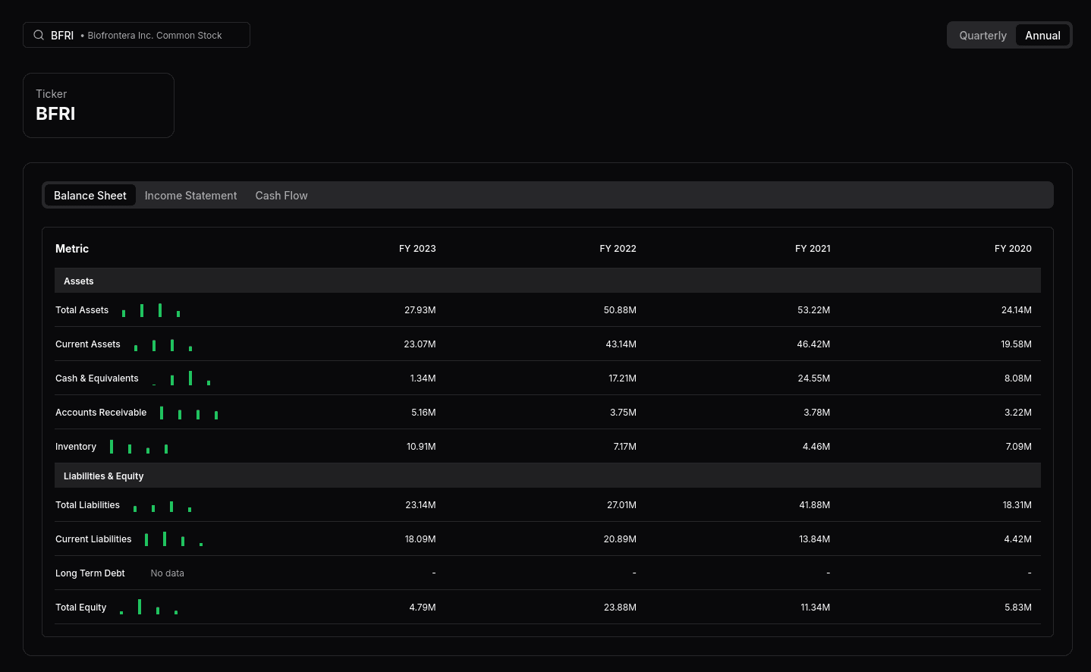This screenshot has height=672, width=1091.
Task: Click Total Liabilities FY 2021 value 41.88M
Action: click(815, 505)
